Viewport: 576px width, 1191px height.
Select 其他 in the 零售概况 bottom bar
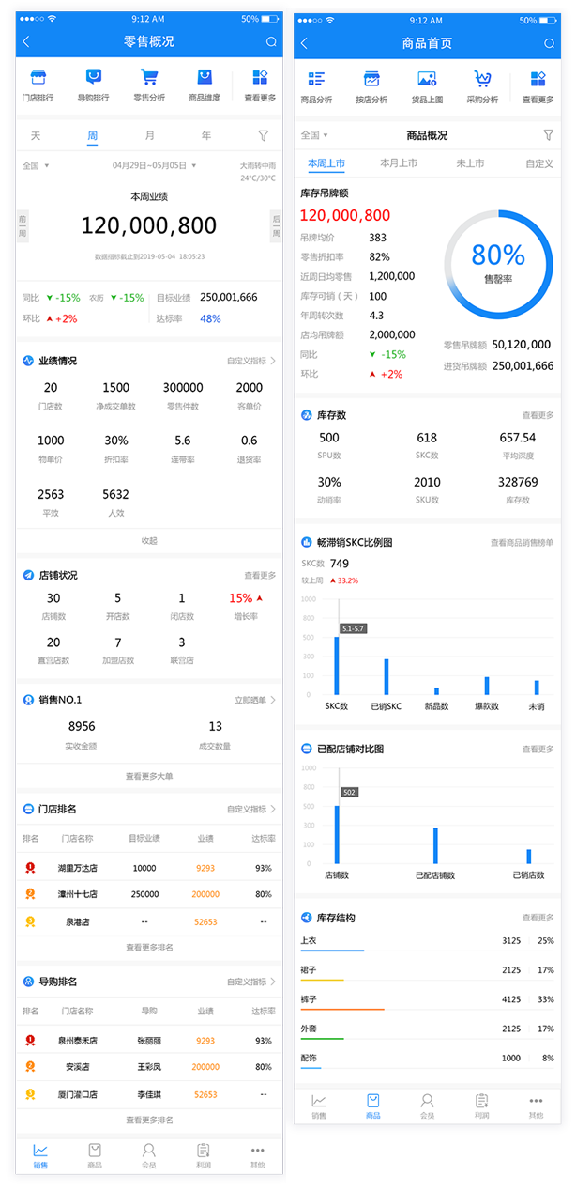(257, 1155)
